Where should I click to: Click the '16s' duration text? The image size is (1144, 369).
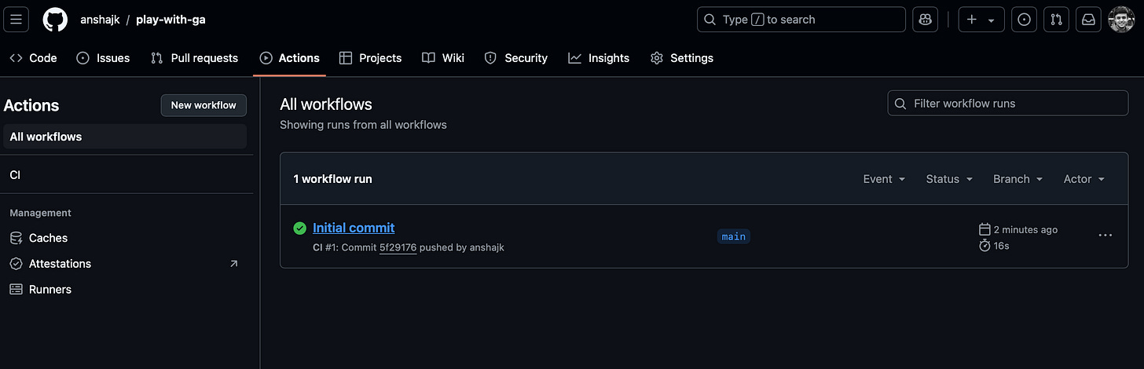click(x=1002, y=246)
